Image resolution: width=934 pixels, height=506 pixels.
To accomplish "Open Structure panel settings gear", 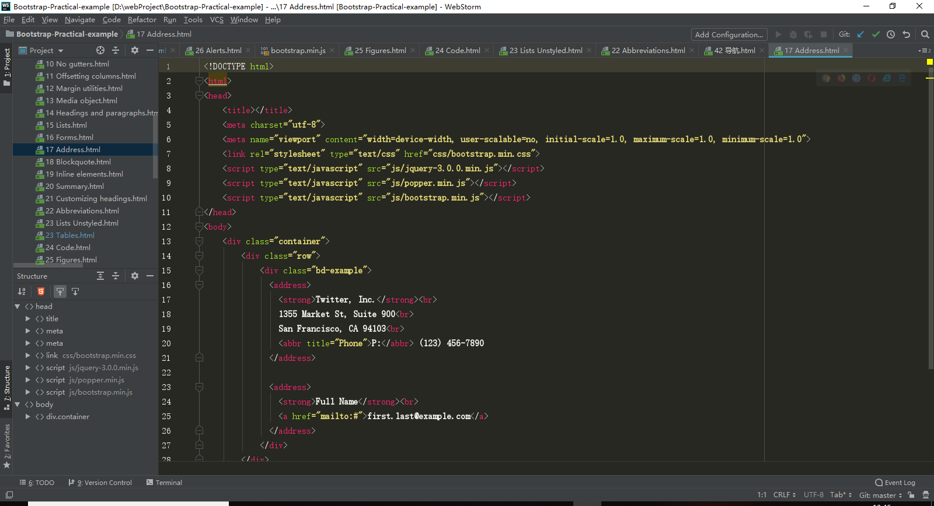I will coord(135,276).
